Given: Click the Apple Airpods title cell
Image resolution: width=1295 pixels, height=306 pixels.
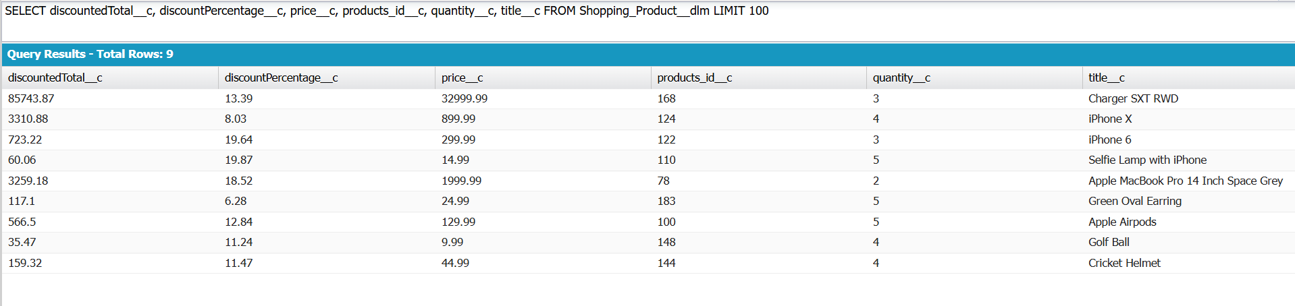Looking at the screenshot, I should click(x=1122, y=222).
